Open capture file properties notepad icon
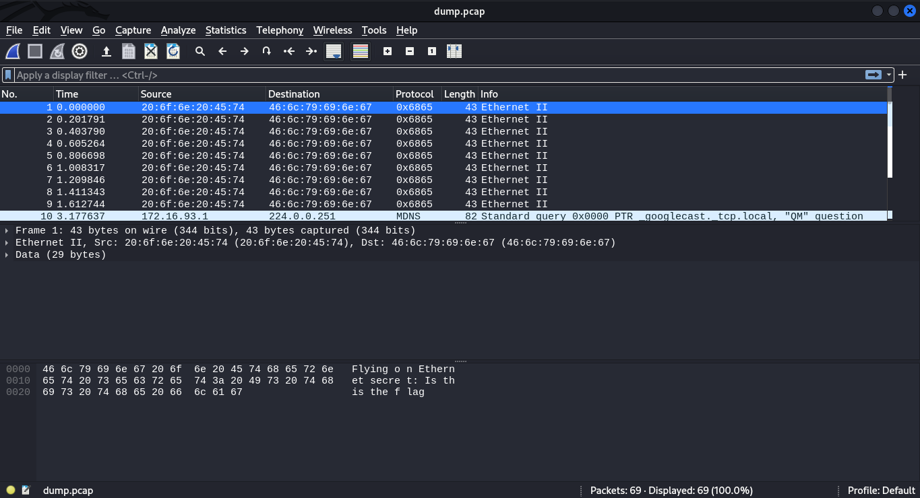 [26, 490]
